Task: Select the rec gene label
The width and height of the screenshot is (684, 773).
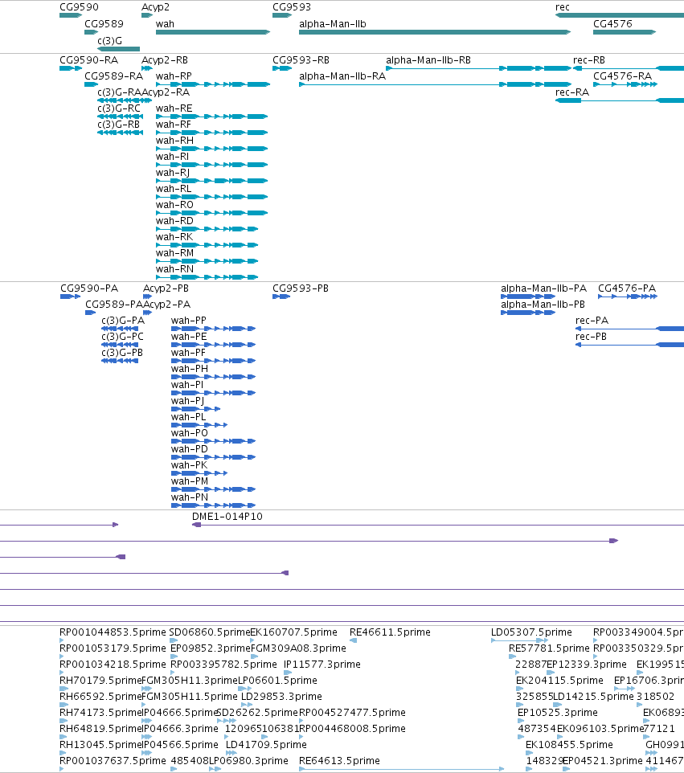Action: coord(562,7)
